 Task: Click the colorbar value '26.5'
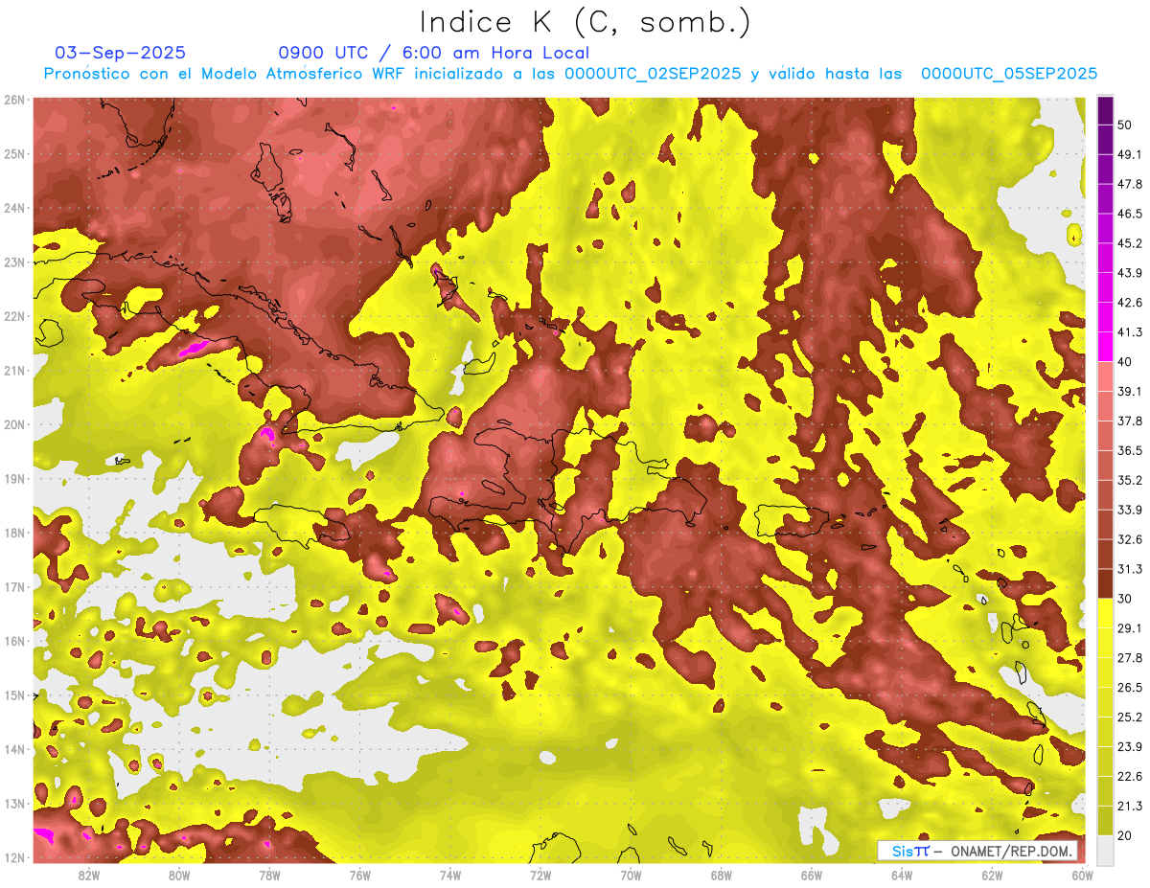click(x=1129, y=688)
